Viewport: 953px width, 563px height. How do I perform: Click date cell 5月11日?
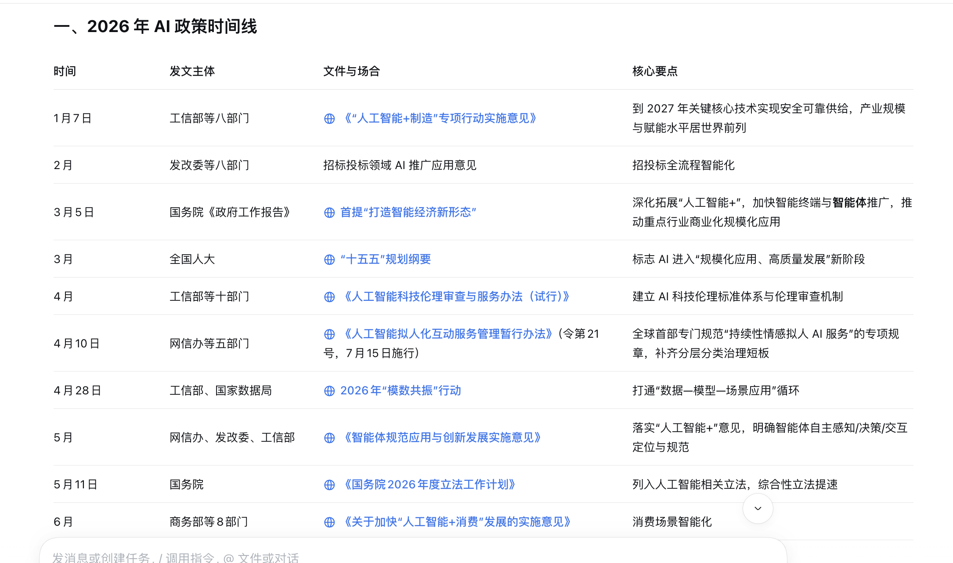pos(76,484)
